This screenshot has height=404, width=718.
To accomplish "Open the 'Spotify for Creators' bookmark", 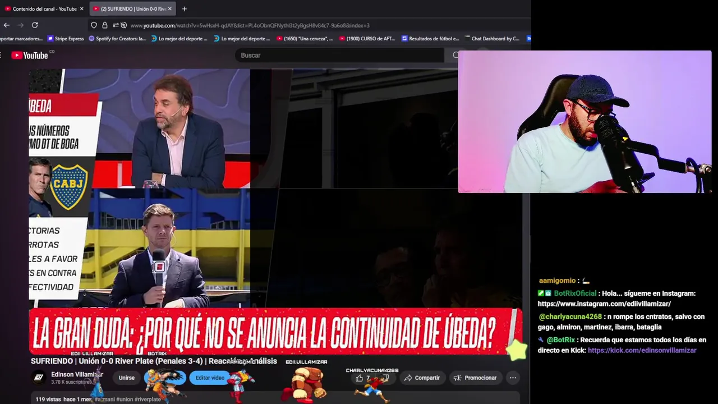I will (117, 39).
